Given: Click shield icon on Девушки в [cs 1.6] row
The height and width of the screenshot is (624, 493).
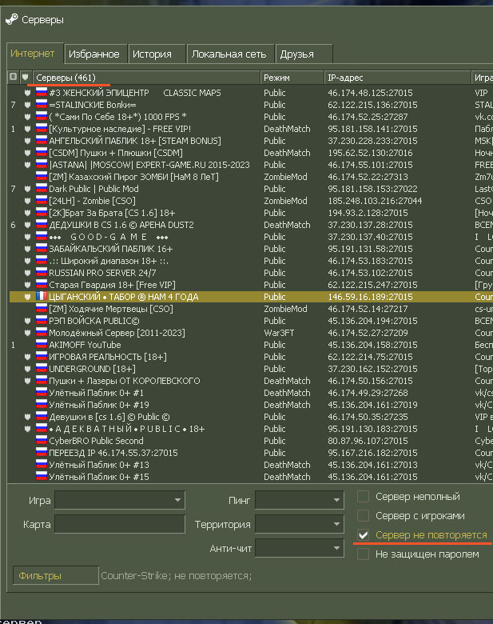Looking at the screenshot, I should click(x=27, y=417).
